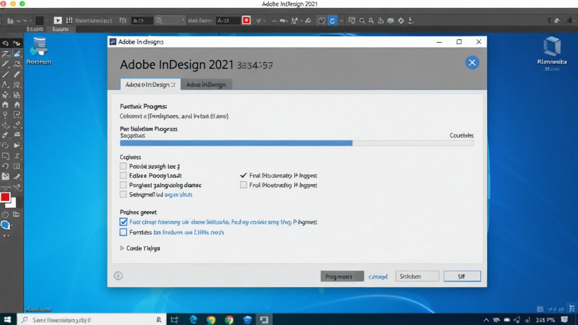Open the search-icon combo box in top toolbar
578x325 pixels.
pos(169,21)
